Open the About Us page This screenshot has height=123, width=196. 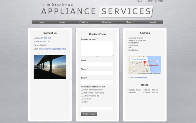point(130,22)
